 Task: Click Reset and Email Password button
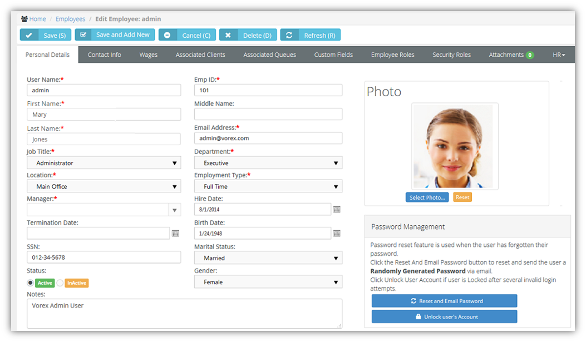click(444, 301)
